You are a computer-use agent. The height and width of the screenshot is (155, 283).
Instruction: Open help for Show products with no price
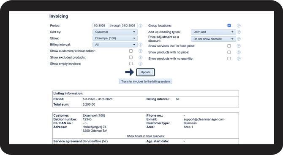239,52
